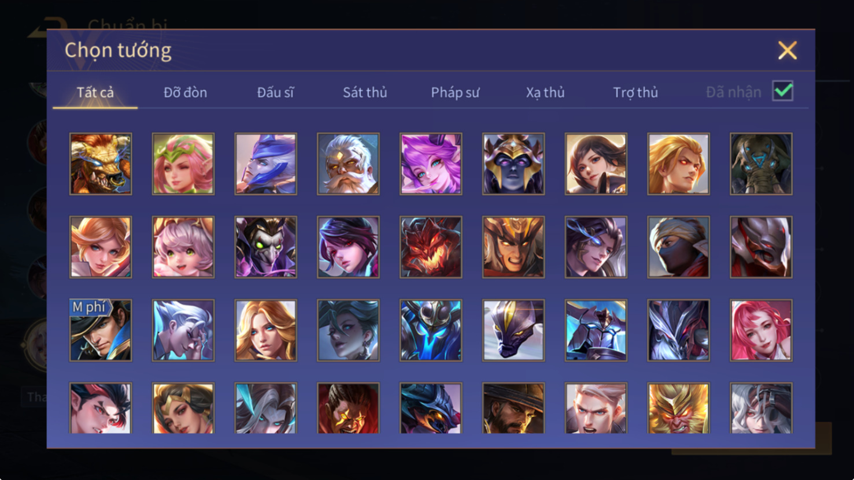Pick the pink-haired woman hero portrait
Image resolution: width=854 pixels, height=480 pixels.
[761, 330]
